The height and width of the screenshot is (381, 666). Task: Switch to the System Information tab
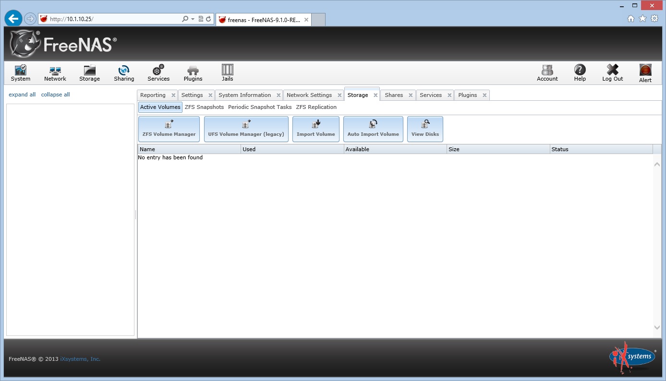[244, 95]
